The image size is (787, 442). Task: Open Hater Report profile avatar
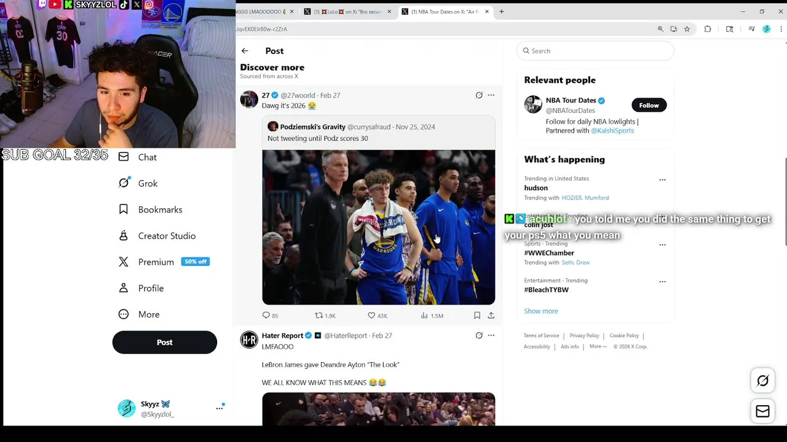coord(249,339)
